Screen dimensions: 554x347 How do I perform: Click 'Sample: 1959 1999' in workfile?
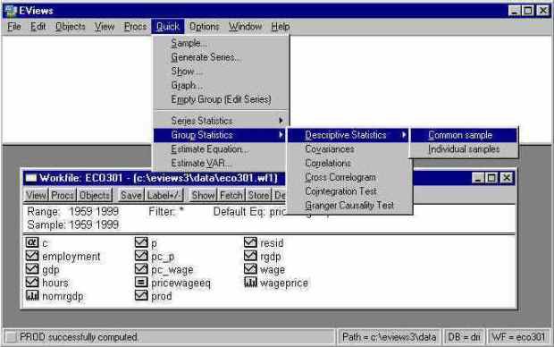point(72,224)
